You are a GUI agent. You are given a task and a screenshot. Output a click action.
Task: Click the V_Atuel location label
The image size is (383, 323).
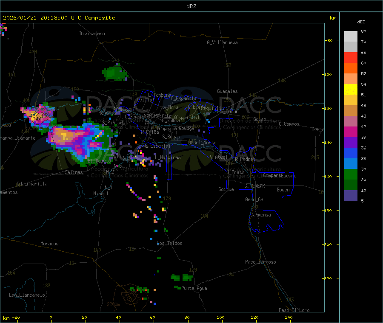[x=219, y=157]
